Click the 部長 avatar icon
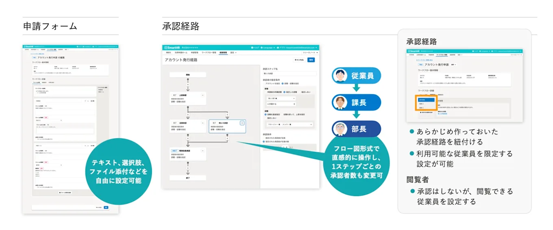 (339, 129)
